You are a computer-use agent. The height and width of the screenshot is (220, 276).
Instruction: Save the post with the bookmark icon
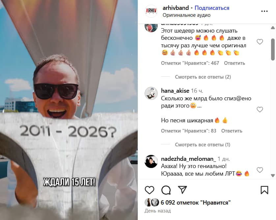pyautogui.click(x=264, y=190)
